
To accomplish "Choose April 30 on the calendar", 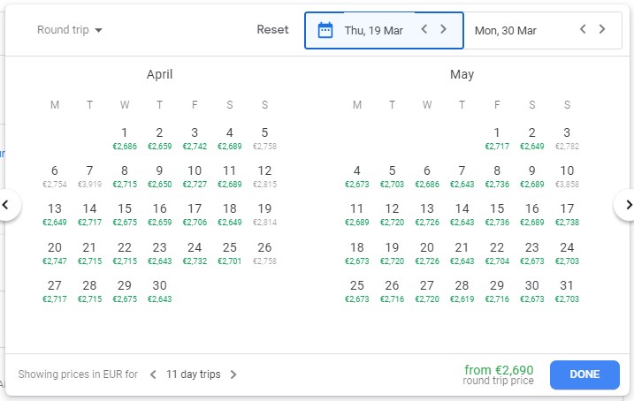I will pyautogui.click(x=159, y=290).
